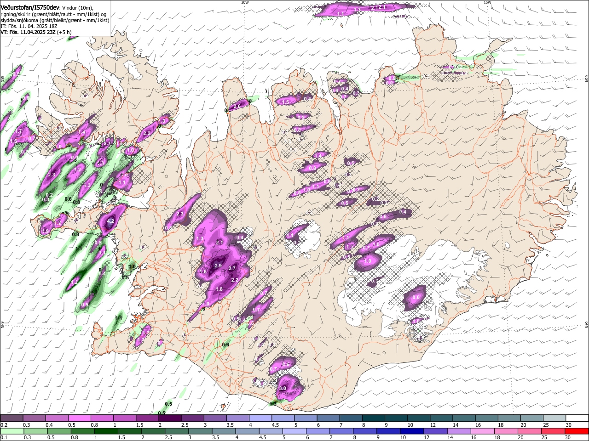Click the 0.2 label in the upper legend

coord(3,425)
